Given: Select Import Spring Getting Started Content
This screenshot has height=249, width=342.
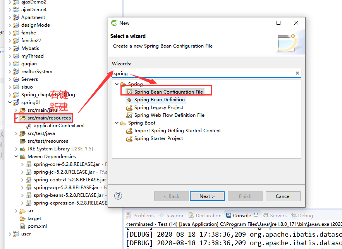Looking at the screenshot, I should [177, 131].
